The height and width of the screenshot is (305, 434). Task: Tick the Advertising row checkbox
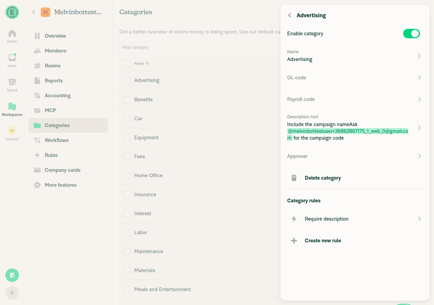tap(127, 80)
